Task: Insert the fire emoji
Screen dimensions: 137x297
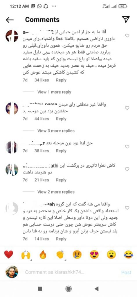Action: coord(43,255)
